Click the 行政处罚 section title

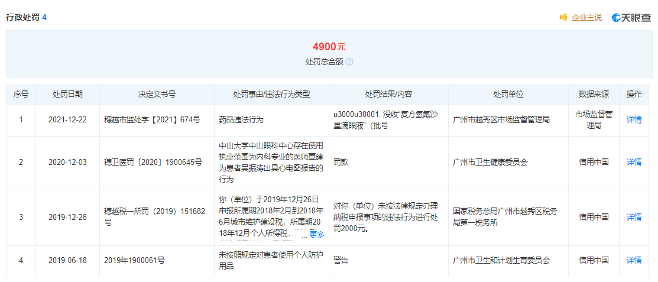pos(22,17)
